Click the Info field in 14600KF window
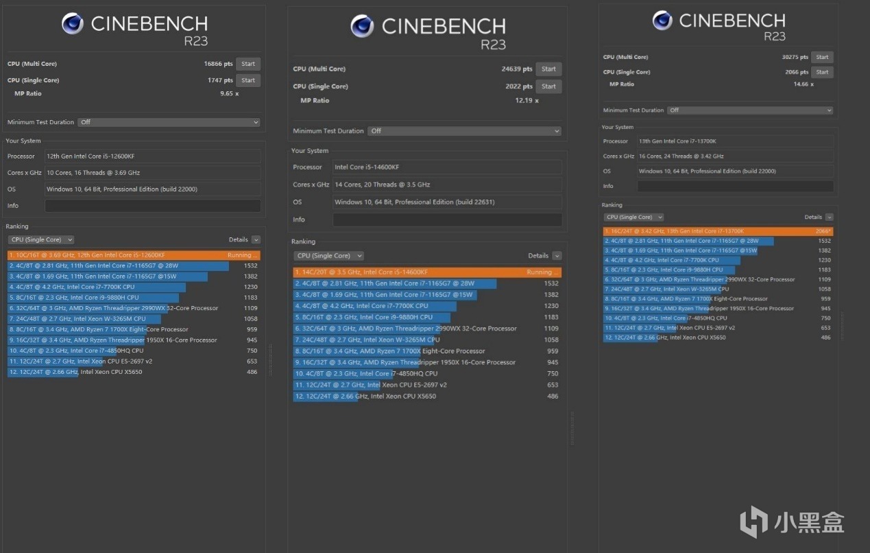Screen dimensions: 870x553 coord(447,220)
